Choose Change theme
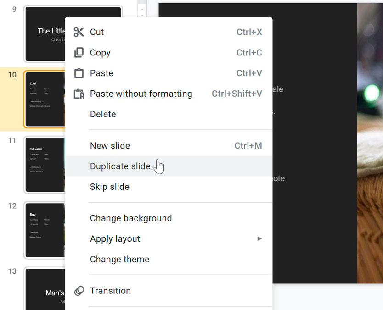This screenshot has width=383, height=310. click(119, 259)
